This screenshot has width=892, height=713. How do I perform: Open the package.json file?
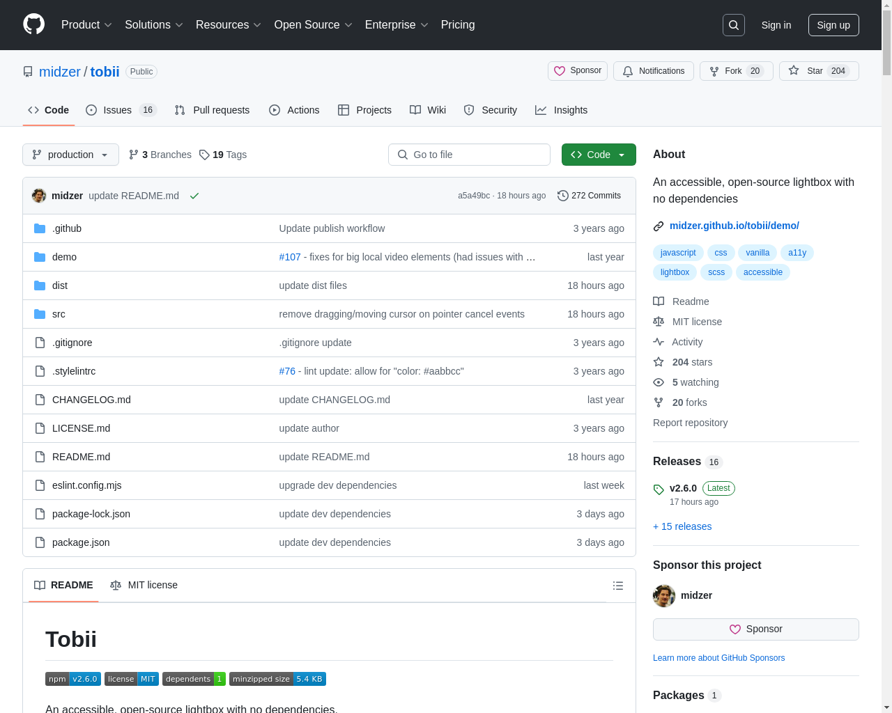81,542
